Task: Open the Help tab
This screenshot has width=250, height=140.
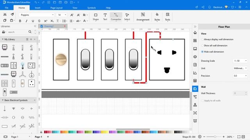Action: 108,8
